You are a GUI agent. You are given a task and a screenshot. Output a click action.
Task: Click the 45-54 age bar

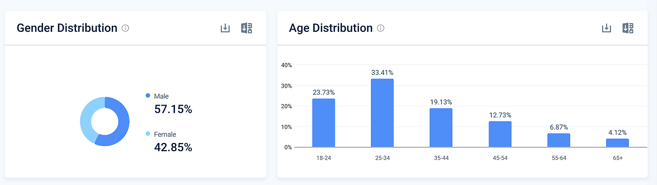point(500,134)
